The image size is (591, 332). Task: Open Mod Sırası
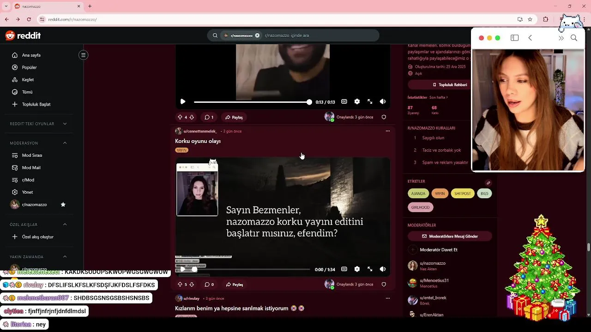pos(32,155)
